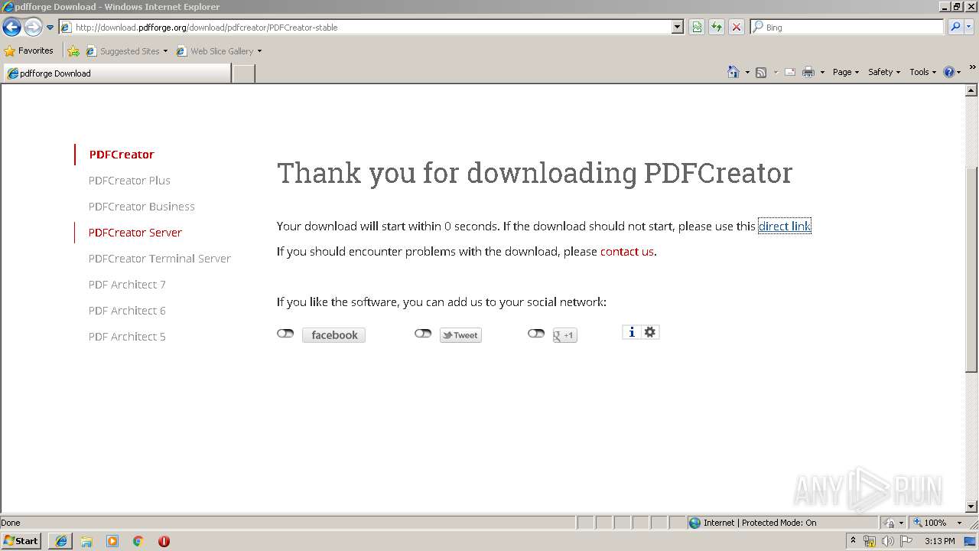Add page to Favorites Bar icon
The image size is (979, 551).
pos(73,51)
